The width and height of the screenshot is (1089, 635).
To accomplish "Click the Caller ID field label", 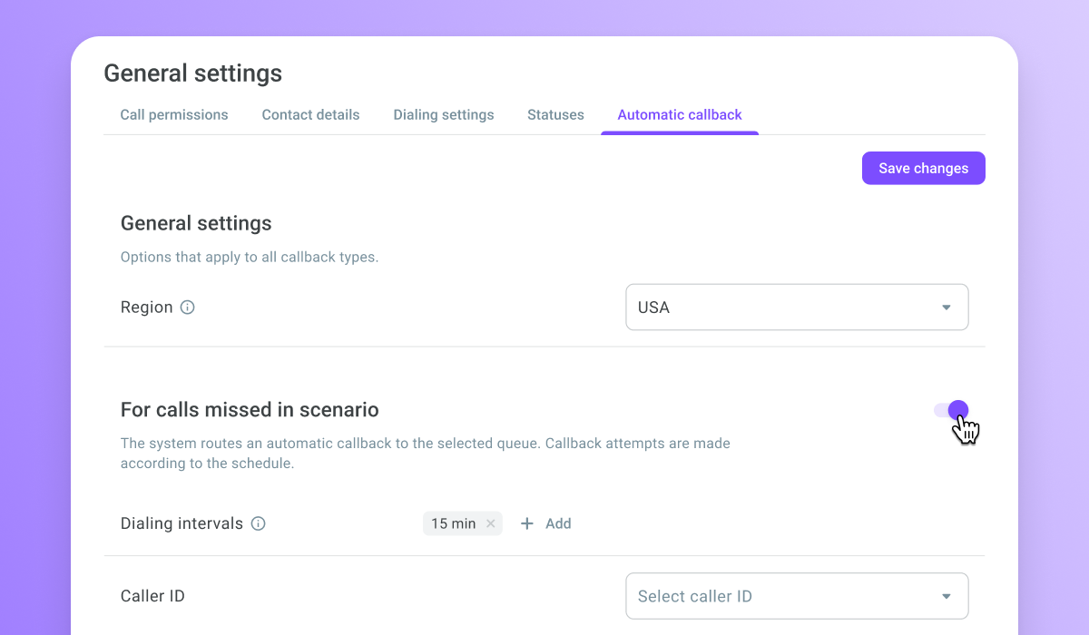I will (x=152, y=596).
